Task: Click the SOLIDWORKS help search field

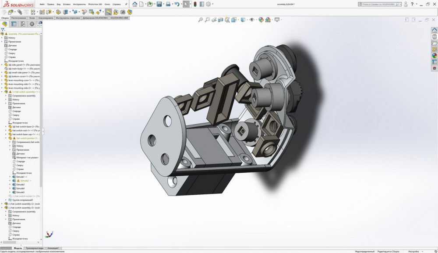Action: tap(378, 4)
